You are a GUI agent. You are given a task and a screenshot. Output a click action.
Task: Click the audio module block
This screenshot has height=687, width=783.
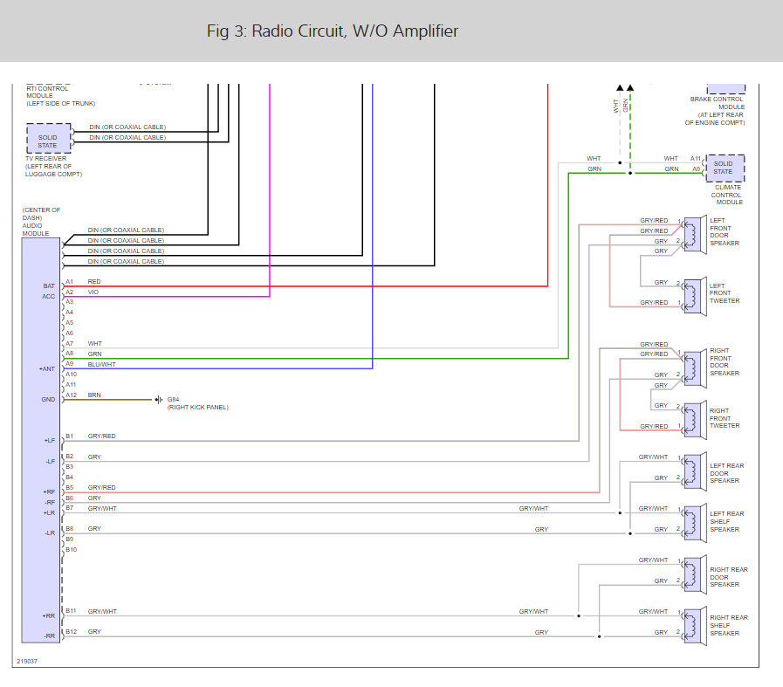[41, 440]
